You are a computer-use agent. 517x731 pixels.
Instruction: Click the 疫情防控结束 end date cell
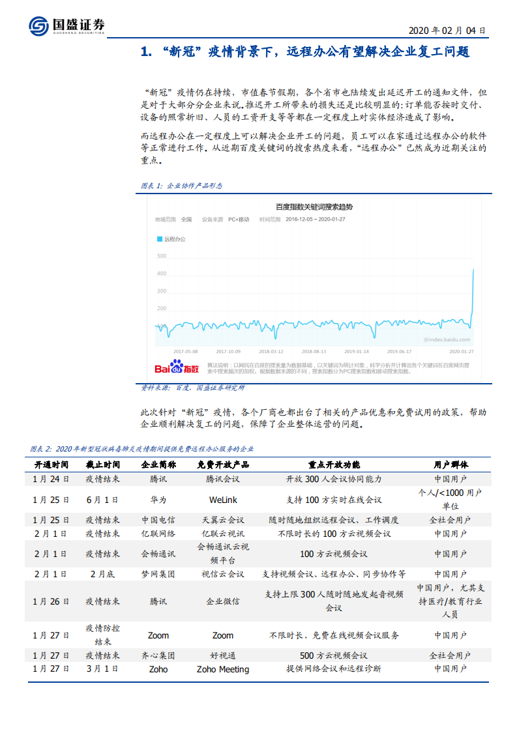[102, 635]
